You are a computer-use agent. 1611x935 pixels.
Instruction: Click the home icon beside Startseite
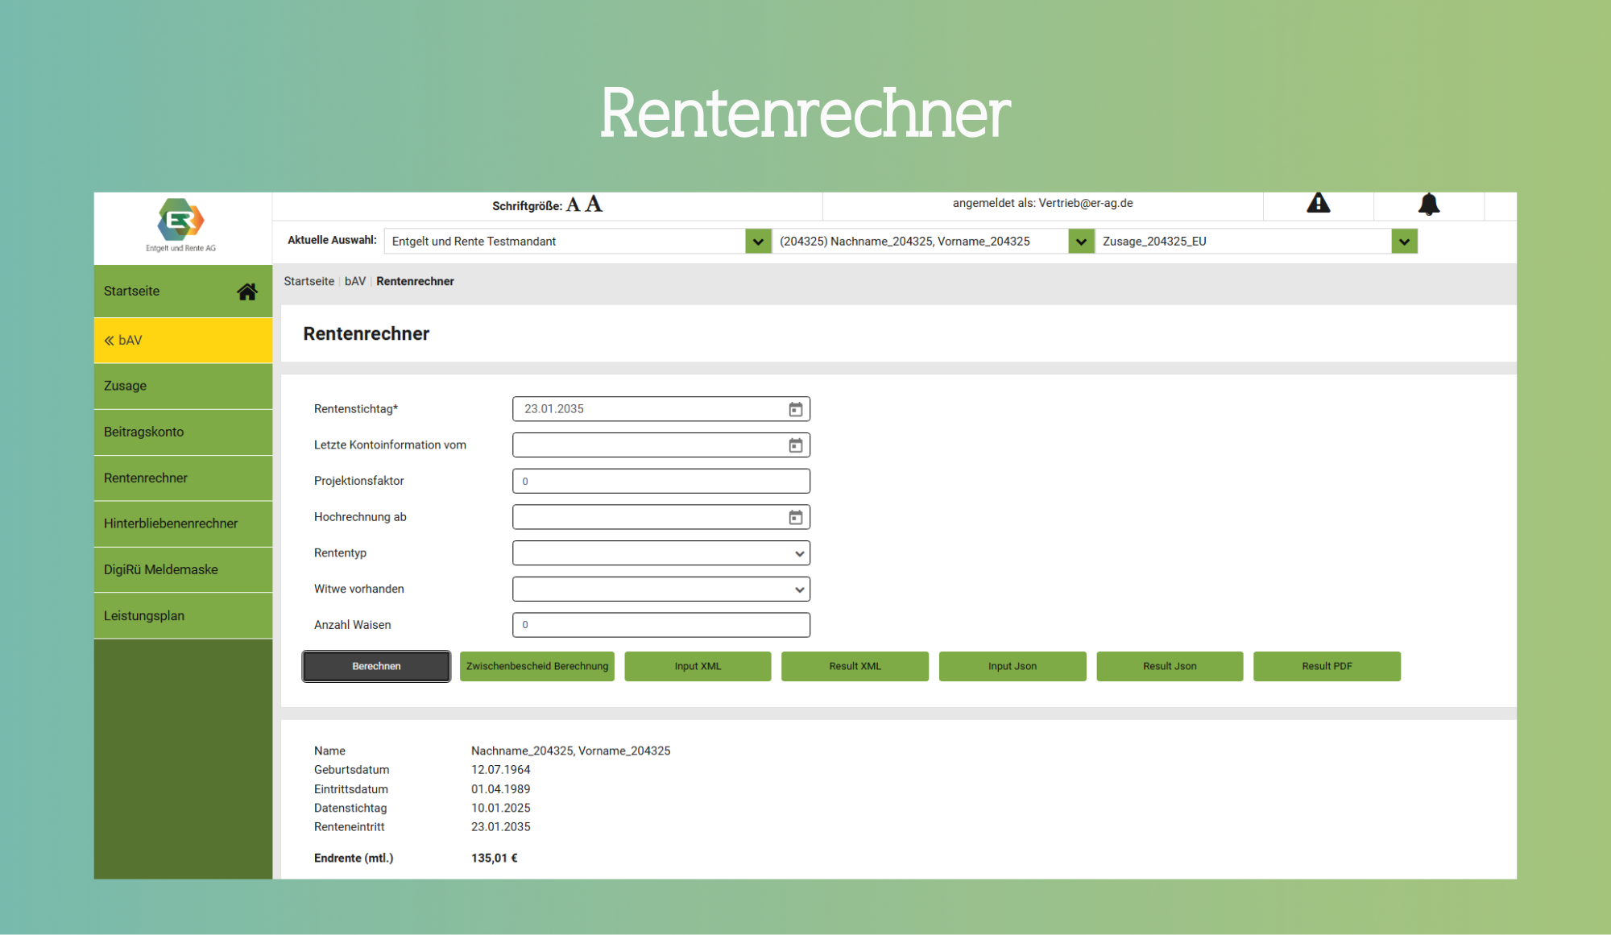click(247, 292)
